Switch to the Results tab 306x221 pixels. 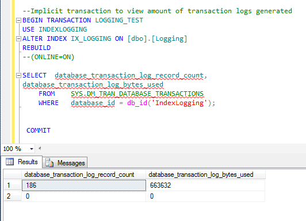pyautogui.click(x=22, y=162)
